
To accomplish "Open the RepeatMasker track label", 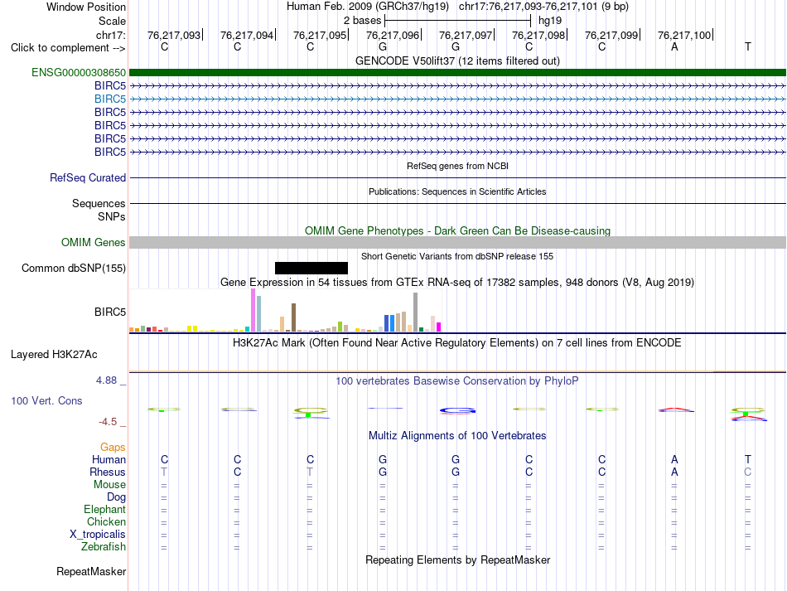I will tap(91, 571).
